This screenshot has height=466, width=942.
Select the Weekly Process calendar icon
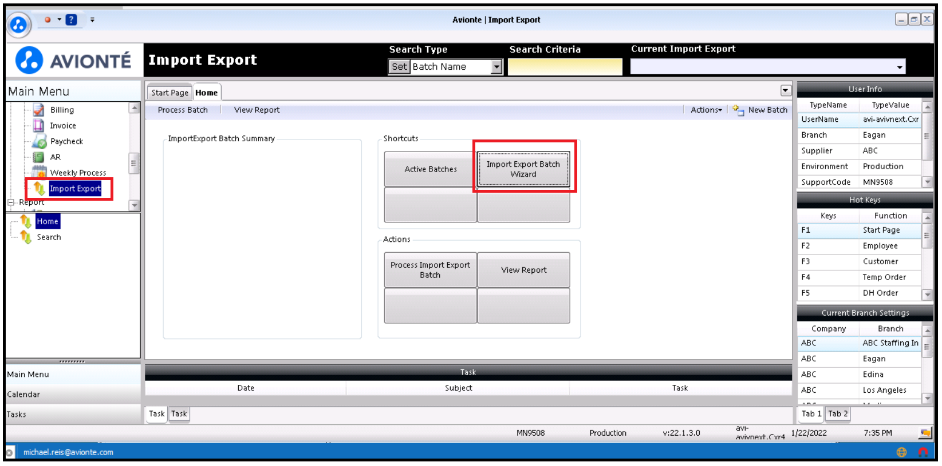click(38, 172)
